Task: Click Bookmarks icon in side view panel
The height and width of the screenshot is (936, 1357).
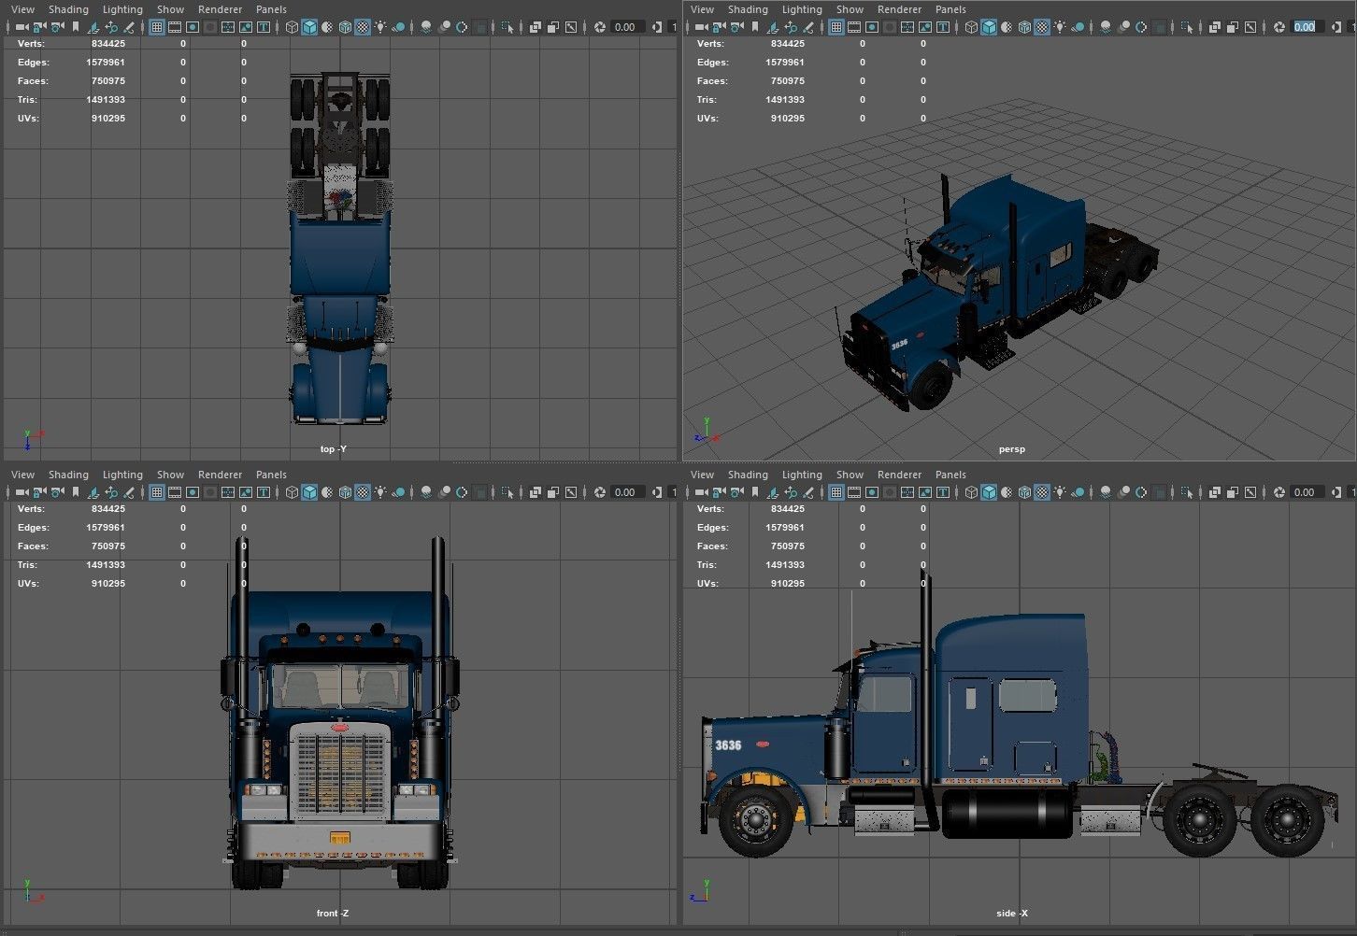Action: (754, 492)
